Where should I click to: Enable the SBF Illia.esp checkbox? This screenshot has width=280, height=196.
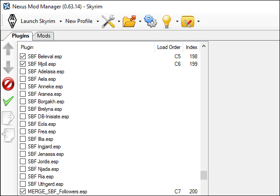pos(23,139)
